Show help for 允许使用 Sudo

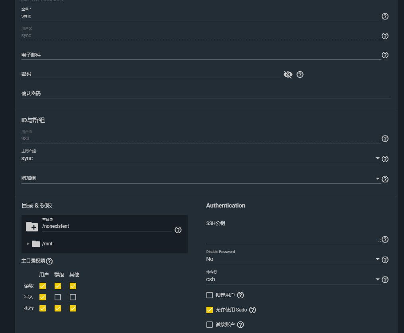click(x=252, y=310)
